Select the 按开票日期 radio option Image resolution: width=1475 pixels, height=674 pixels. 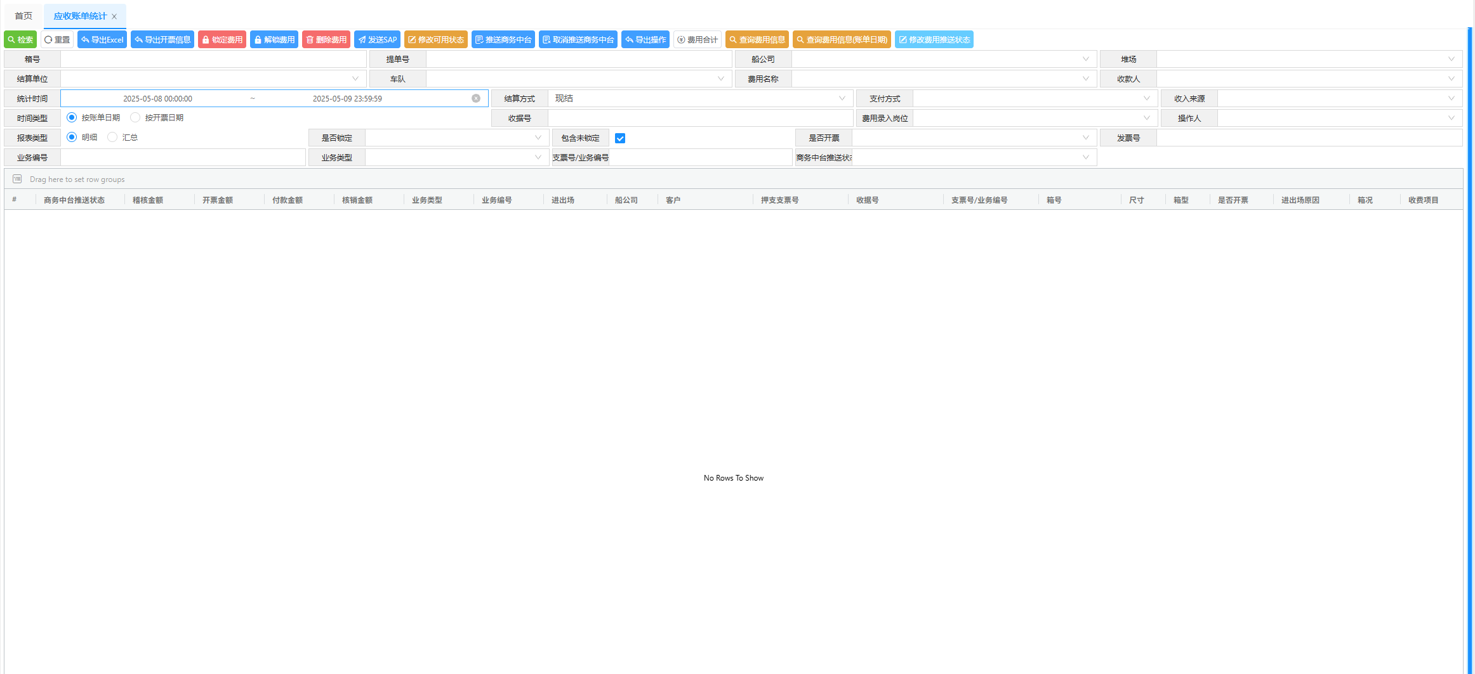point(135,118)
